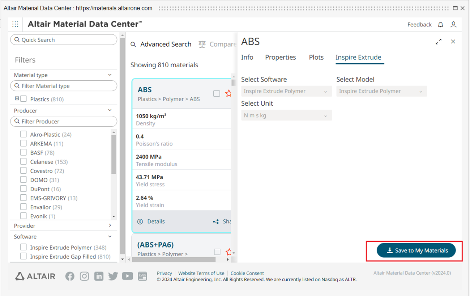
Task: Check Inspire Extrude Polymer software filter
Action: pyautogui.click(x=23, y=247)
